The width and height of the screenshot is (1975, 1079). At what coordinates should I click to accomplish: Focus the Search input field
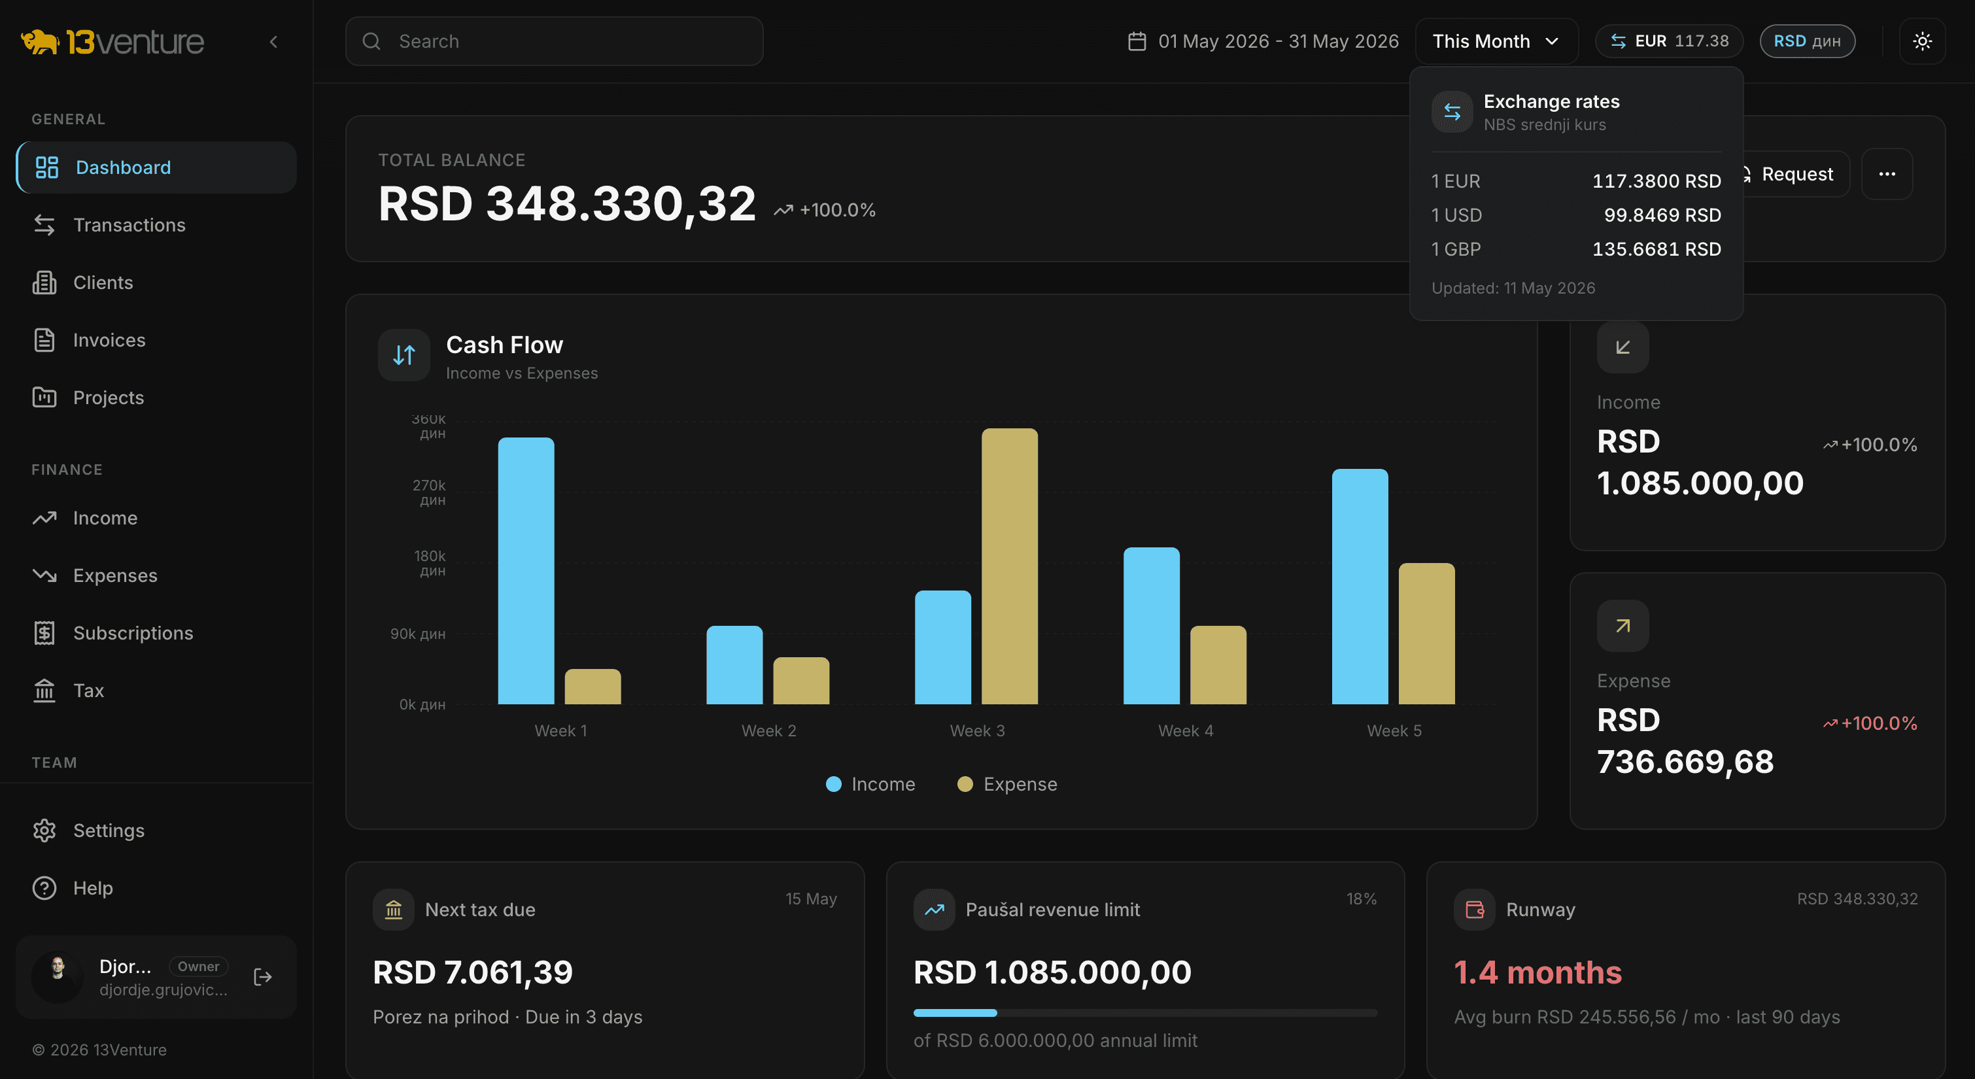555,41
